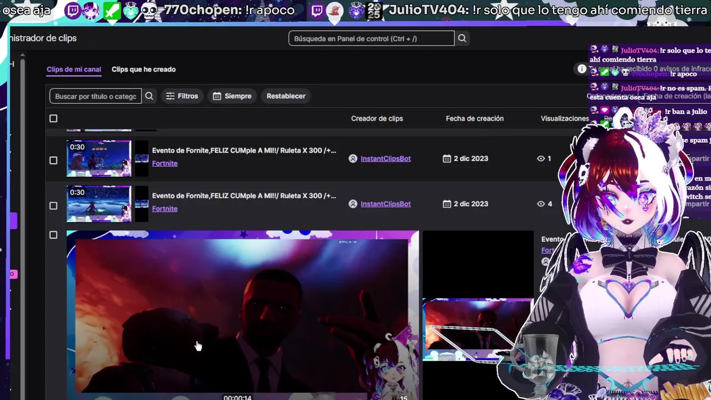Open the Siempre date range selector
This screenshot has height=400, width=711.
[x=232, y=96]
